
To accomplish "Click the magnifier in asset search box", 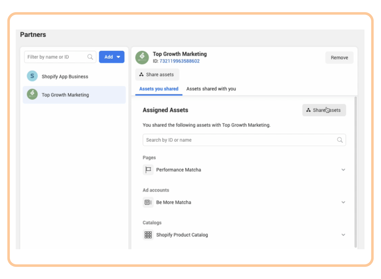I will pos(340,140).
